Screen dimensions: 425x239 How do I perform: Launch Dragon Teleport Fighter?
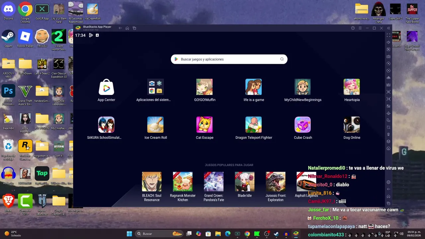click(x=254, y=128)
